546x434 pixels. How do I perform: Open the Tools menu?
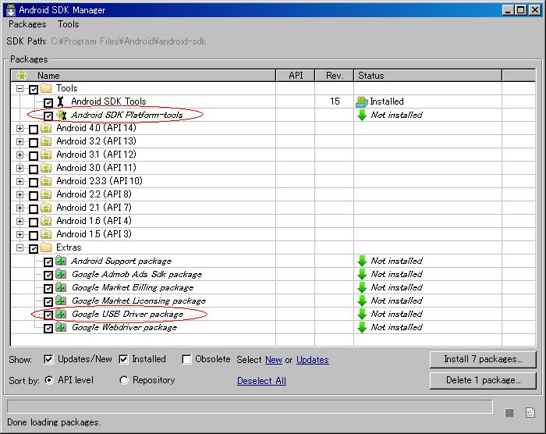[x=69, y=24]
